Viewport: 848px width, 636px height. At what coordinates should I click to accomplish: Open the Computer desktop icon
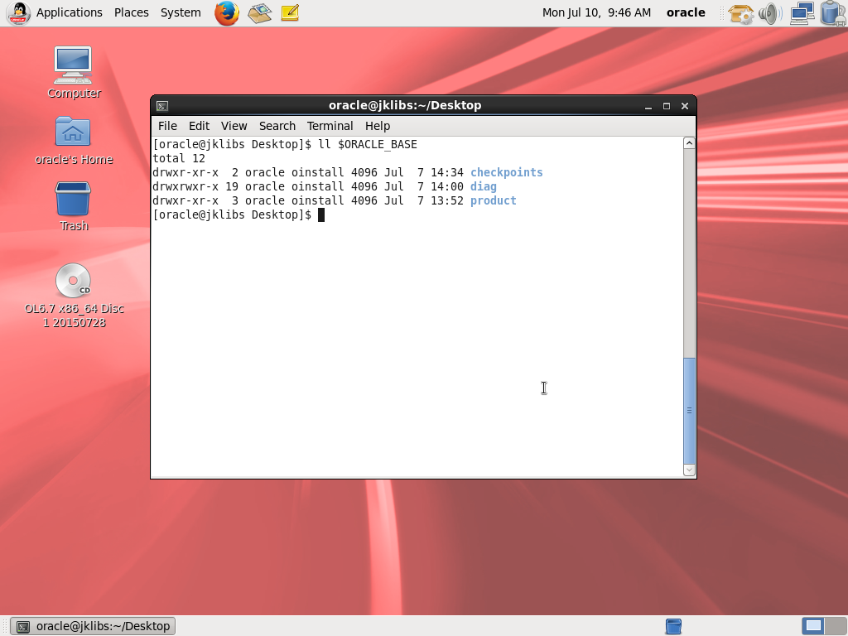coord(73,65)
